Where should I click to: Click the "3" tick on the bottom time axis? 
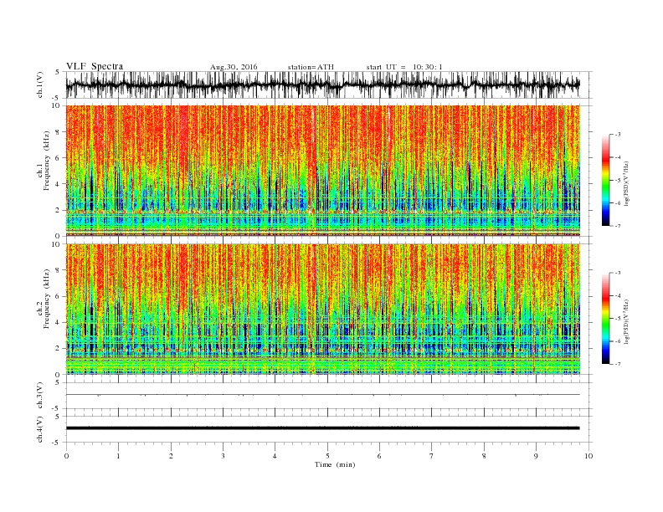pyautogui.click(x=223, y=456)
